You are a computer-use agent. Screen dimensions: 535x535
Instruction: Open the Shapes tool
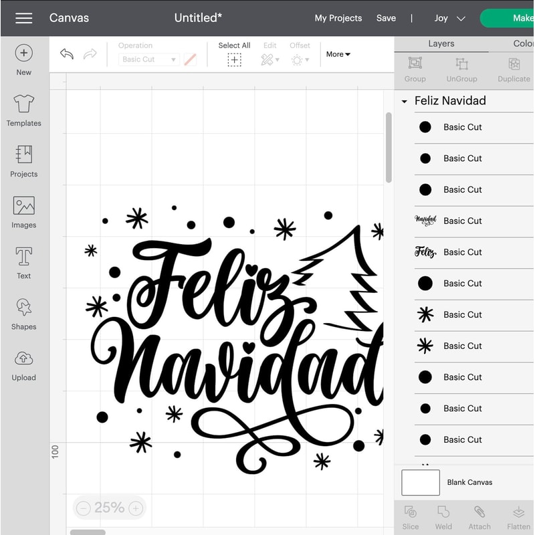click(x=23, y=313)
